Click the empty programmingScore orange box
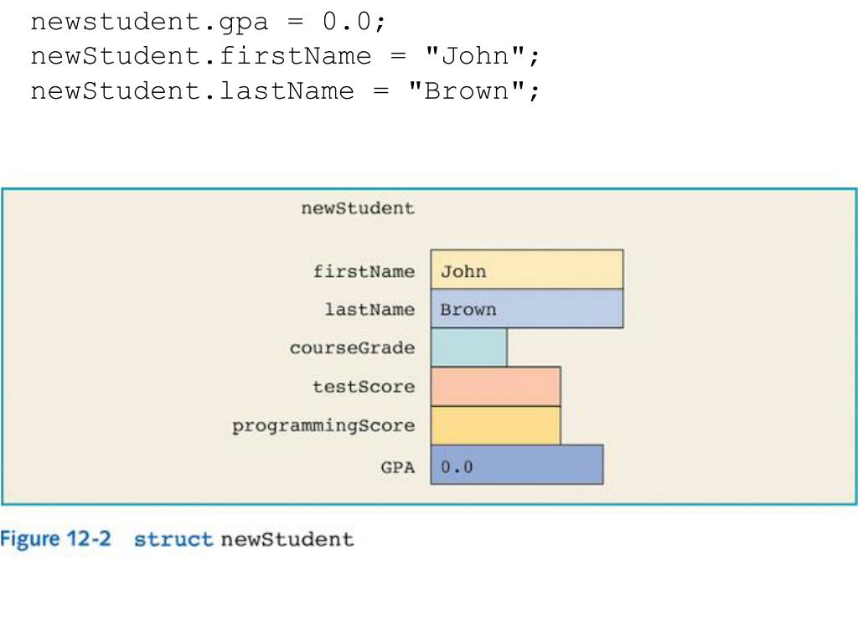 495,425
